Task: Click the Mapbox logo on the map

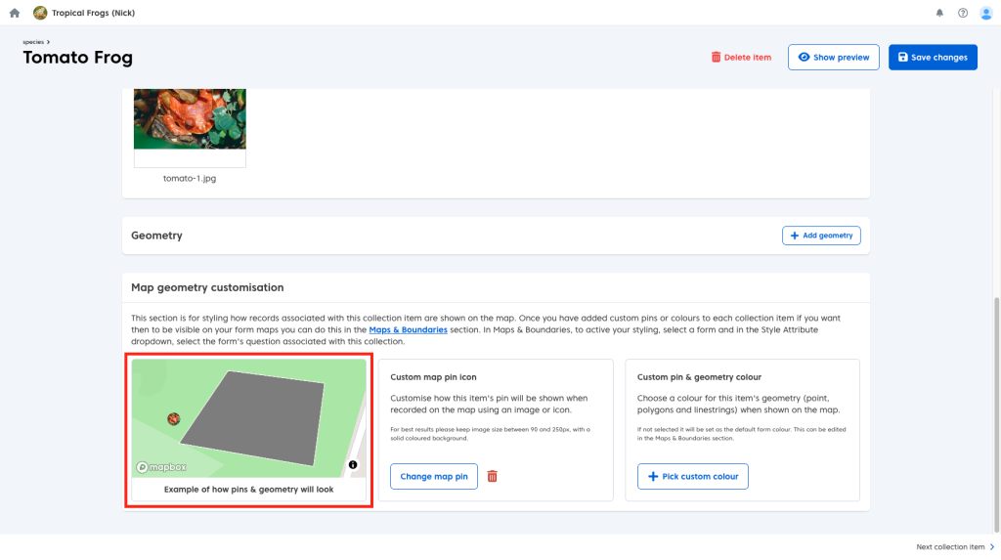Action: (x=161, y=467)
